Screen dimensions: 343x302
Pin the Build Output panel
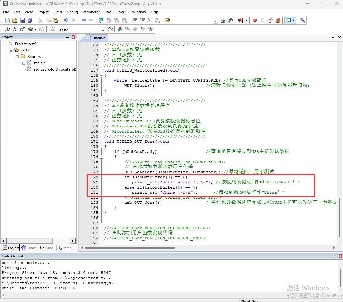334,256
